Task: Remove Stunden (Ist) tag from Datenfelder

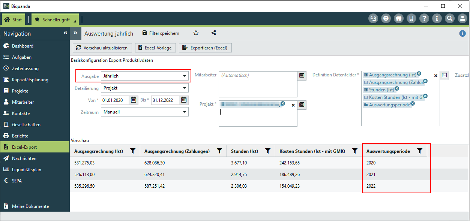Action: point(396,88)
